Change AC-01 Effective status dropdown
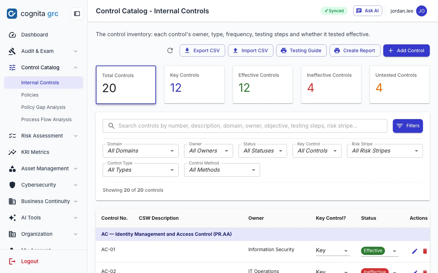 380,251
